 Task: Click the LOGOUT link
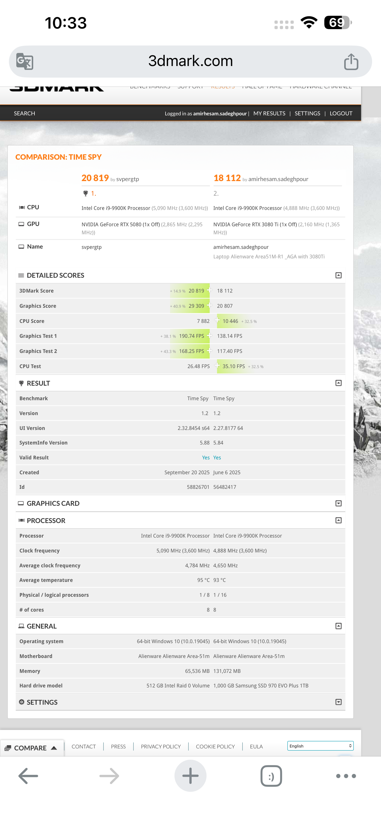(341, 113)
